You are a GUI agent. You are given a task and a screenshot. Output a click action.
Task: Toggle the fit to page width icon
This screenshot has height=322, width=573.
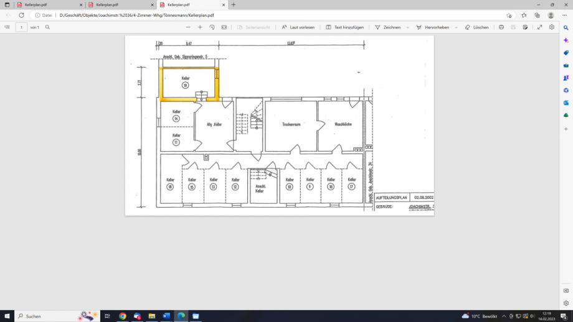[x=224, y=27]
